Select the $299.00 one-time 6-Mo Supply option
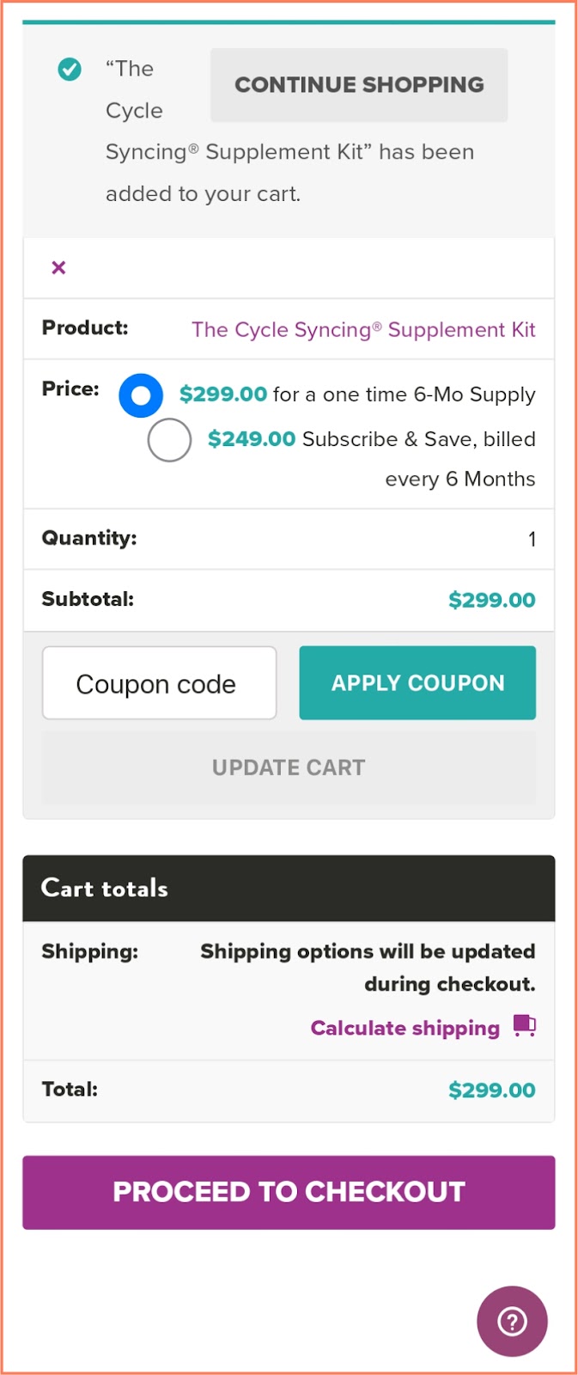The width and height of the screenshot is (578, 1375). (x=140, y=395)
